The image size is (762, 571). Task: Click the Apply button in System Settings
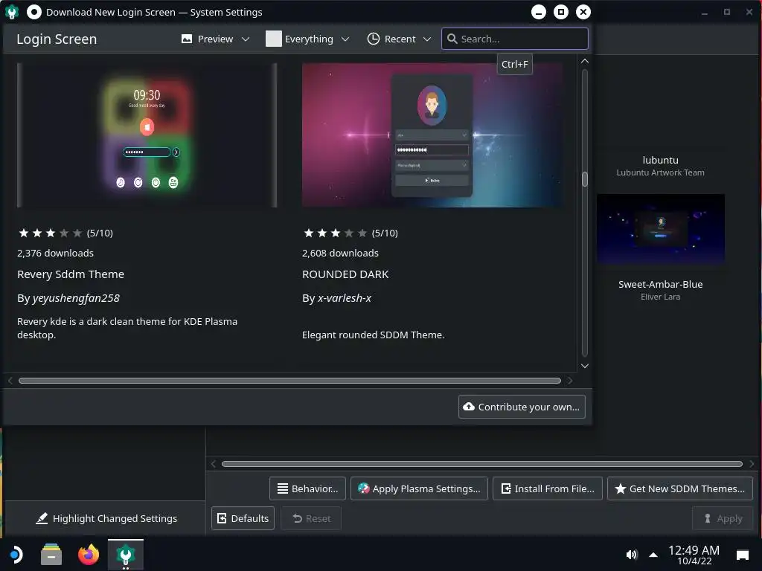coord(723,518)
